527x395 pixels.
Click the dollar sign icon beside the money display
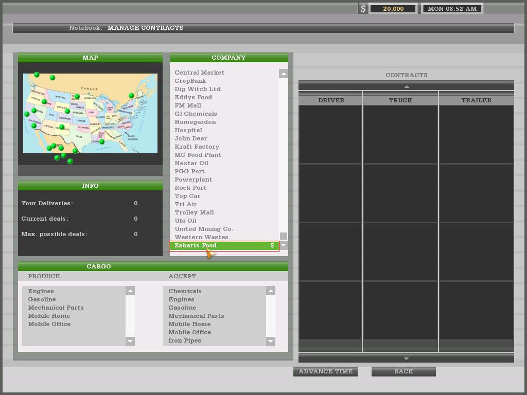pos(363,9)
